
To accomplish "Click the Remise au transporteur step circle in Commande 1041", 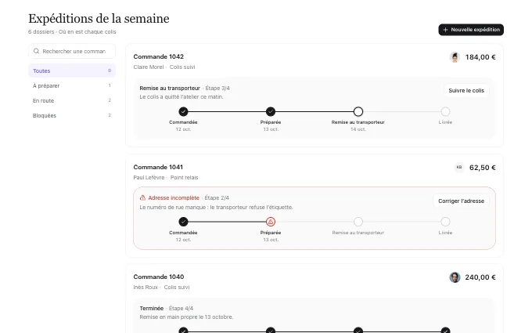I will (358, 222).
